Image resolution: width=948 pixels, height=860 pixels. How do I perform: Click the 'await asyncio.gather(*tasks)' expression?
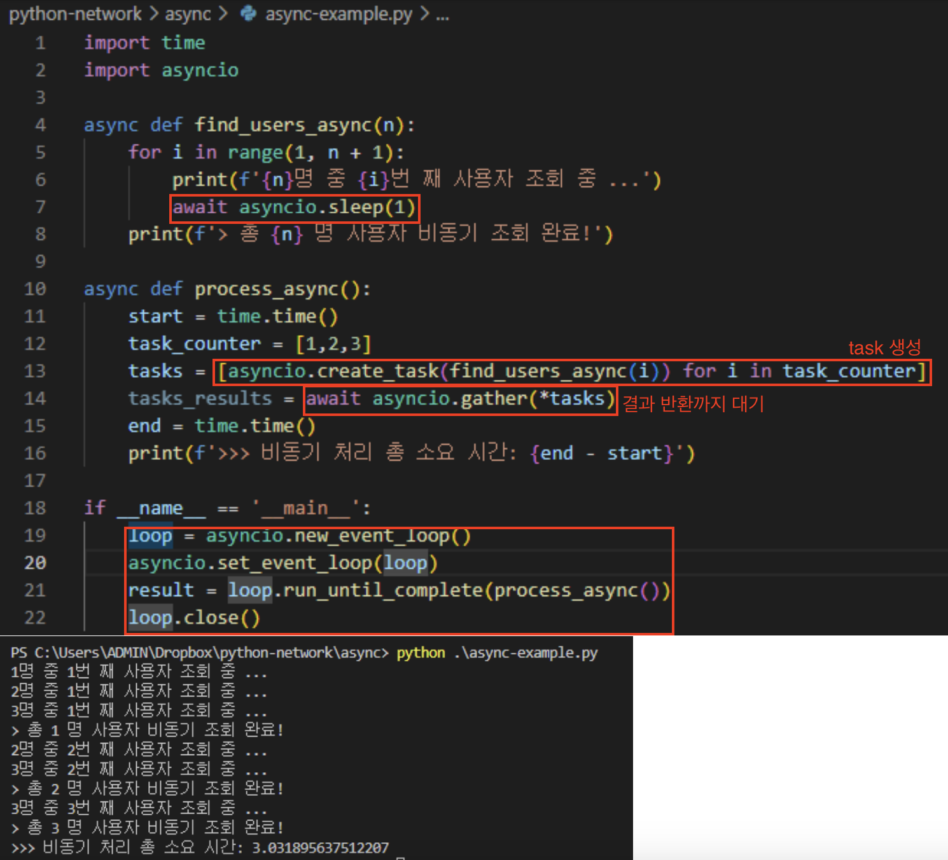coord(461,399)
